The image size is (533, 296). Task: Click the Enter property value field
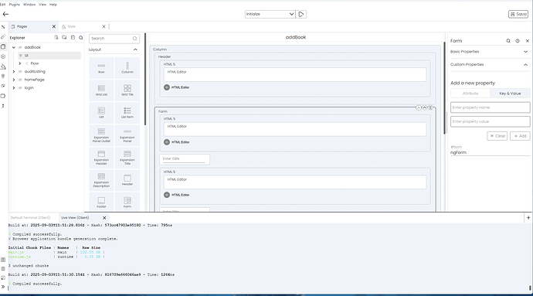491,121
